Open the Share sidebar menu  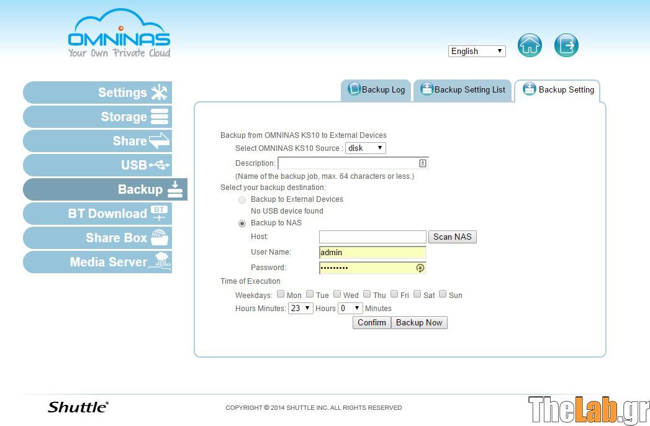pos(97,140)
